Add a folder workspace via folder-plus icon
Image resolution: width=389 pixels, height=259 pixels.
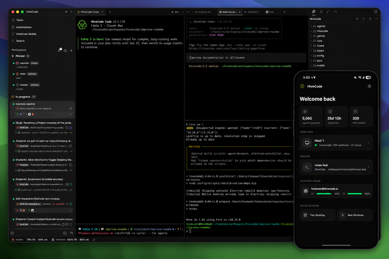65,50
